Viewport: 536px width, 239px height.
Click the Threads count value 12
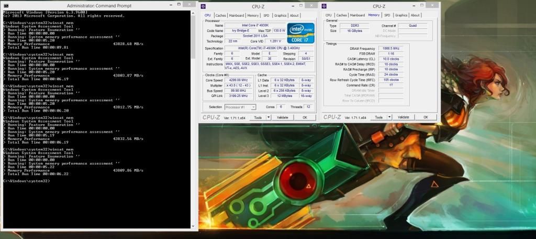[309, 107]
